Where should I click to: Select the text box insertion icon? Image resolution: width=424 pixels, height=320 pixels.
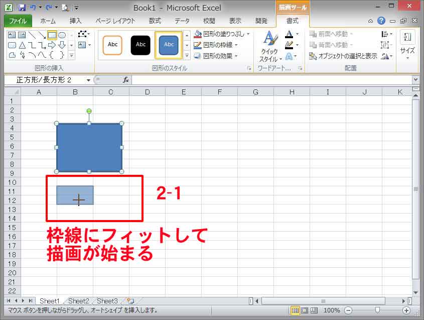pos(11,34)
